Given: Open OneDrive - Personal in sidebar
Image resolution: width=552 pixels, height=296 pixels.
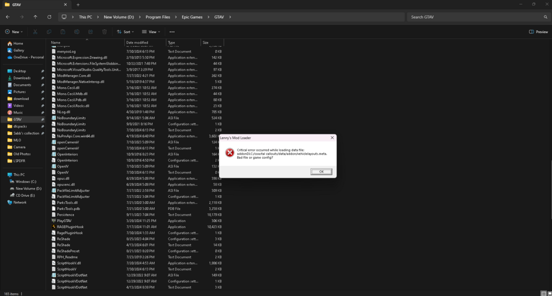Looking at the screenshot, I should pos(26,57).
